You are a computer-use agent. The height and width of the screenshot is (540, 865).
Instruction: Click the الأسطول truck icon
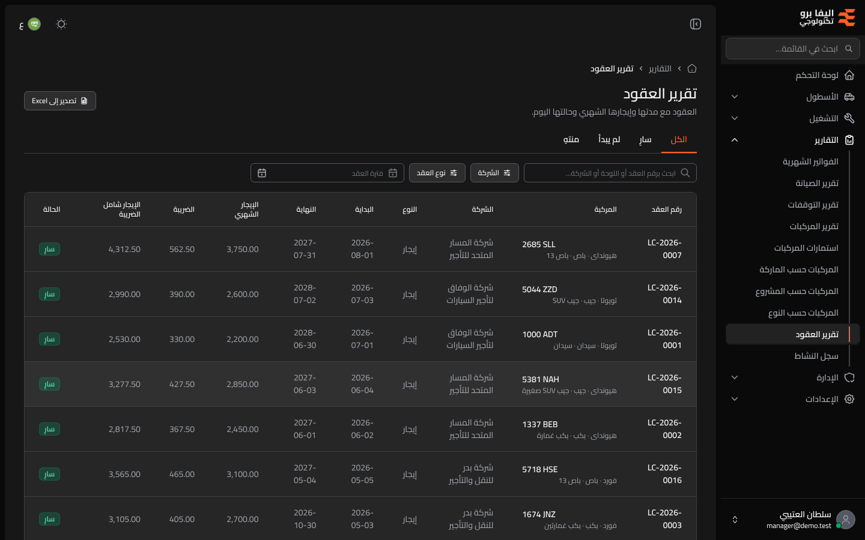849,97
